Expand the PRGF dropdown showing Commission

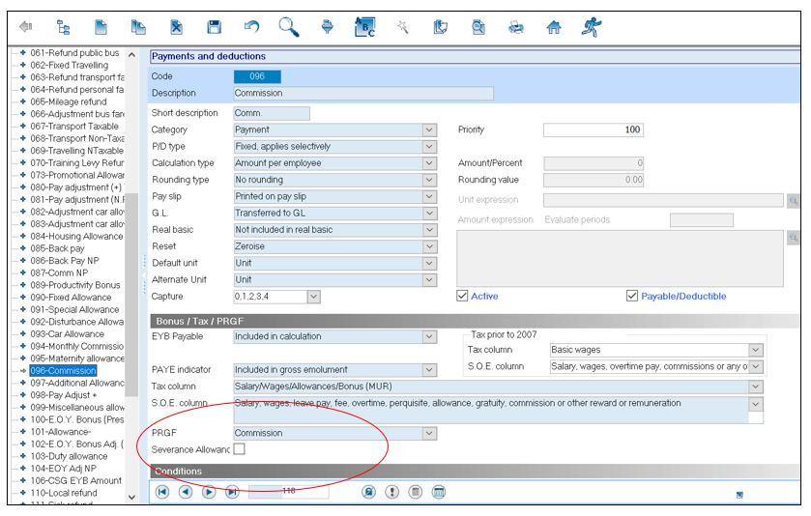point(430,434)
